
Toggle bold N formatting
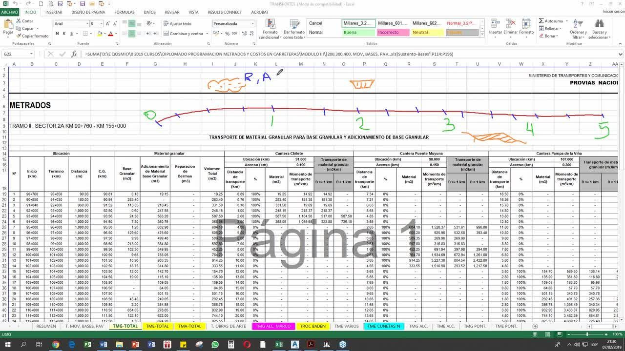point(57,34)
